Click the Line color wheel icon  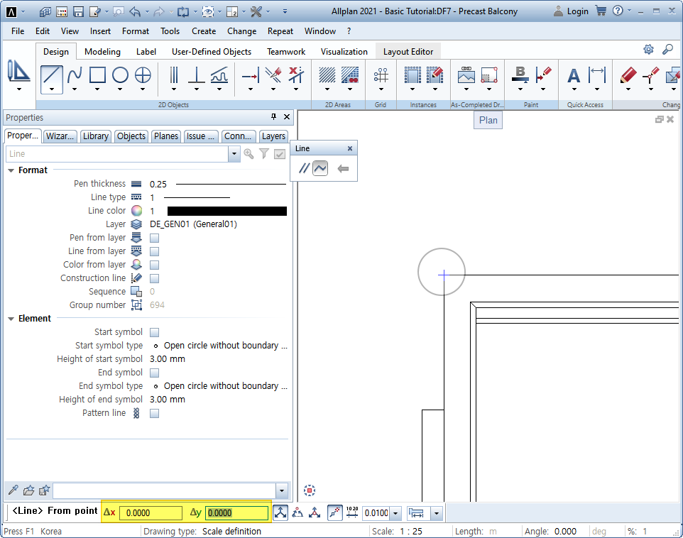pos(137,211)
